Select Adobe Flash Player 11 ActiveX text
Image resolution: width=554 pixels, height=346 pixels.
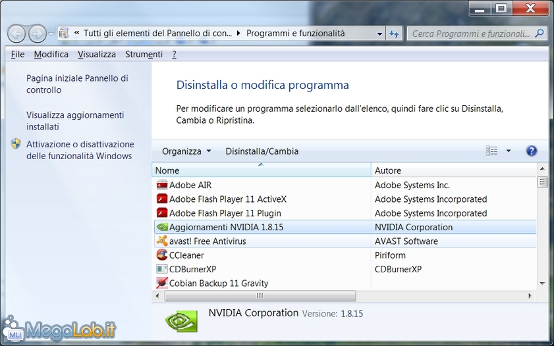227,199
